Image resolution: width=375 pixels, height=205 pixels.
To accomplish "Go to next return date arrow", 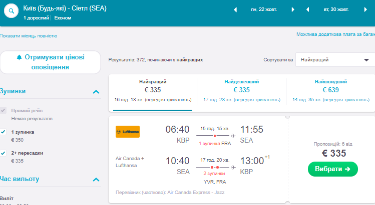I will pyautogui.click(x=366, y=9).
